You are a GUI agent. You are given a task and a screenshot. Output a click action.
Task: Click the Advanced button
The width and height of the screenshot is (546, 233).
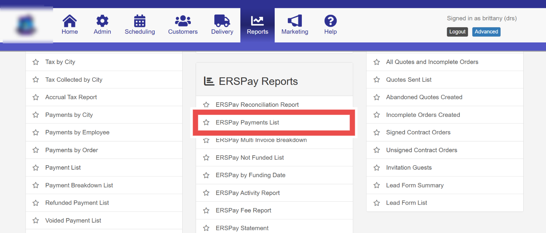click(486, 32)
